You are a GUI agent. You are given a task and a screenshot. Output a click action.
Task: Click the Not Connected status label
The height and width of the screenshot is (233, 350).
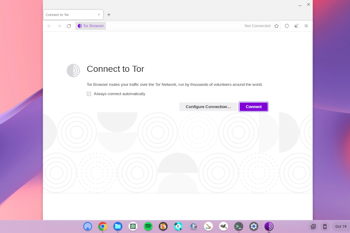pyautogui.click(x=257, y=26)
